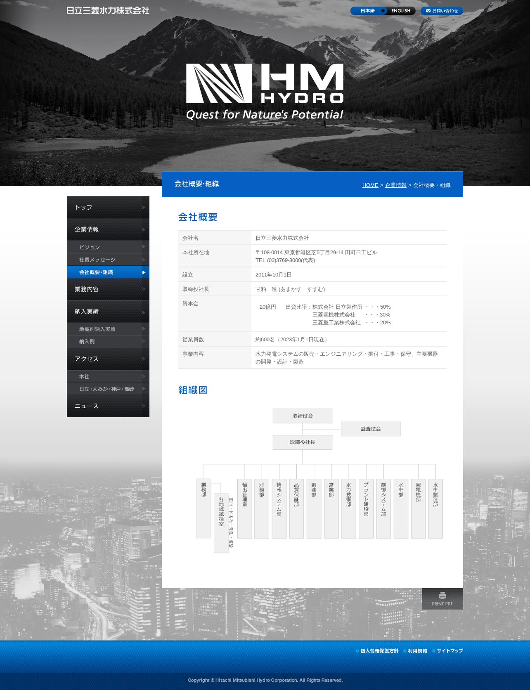Open お問い合わせ contact button with envelope icon
This screenshot has height=690, width=530.
442,11
